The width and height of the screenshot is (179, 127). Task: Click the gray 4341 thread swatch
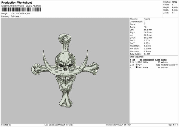point(137,65)
